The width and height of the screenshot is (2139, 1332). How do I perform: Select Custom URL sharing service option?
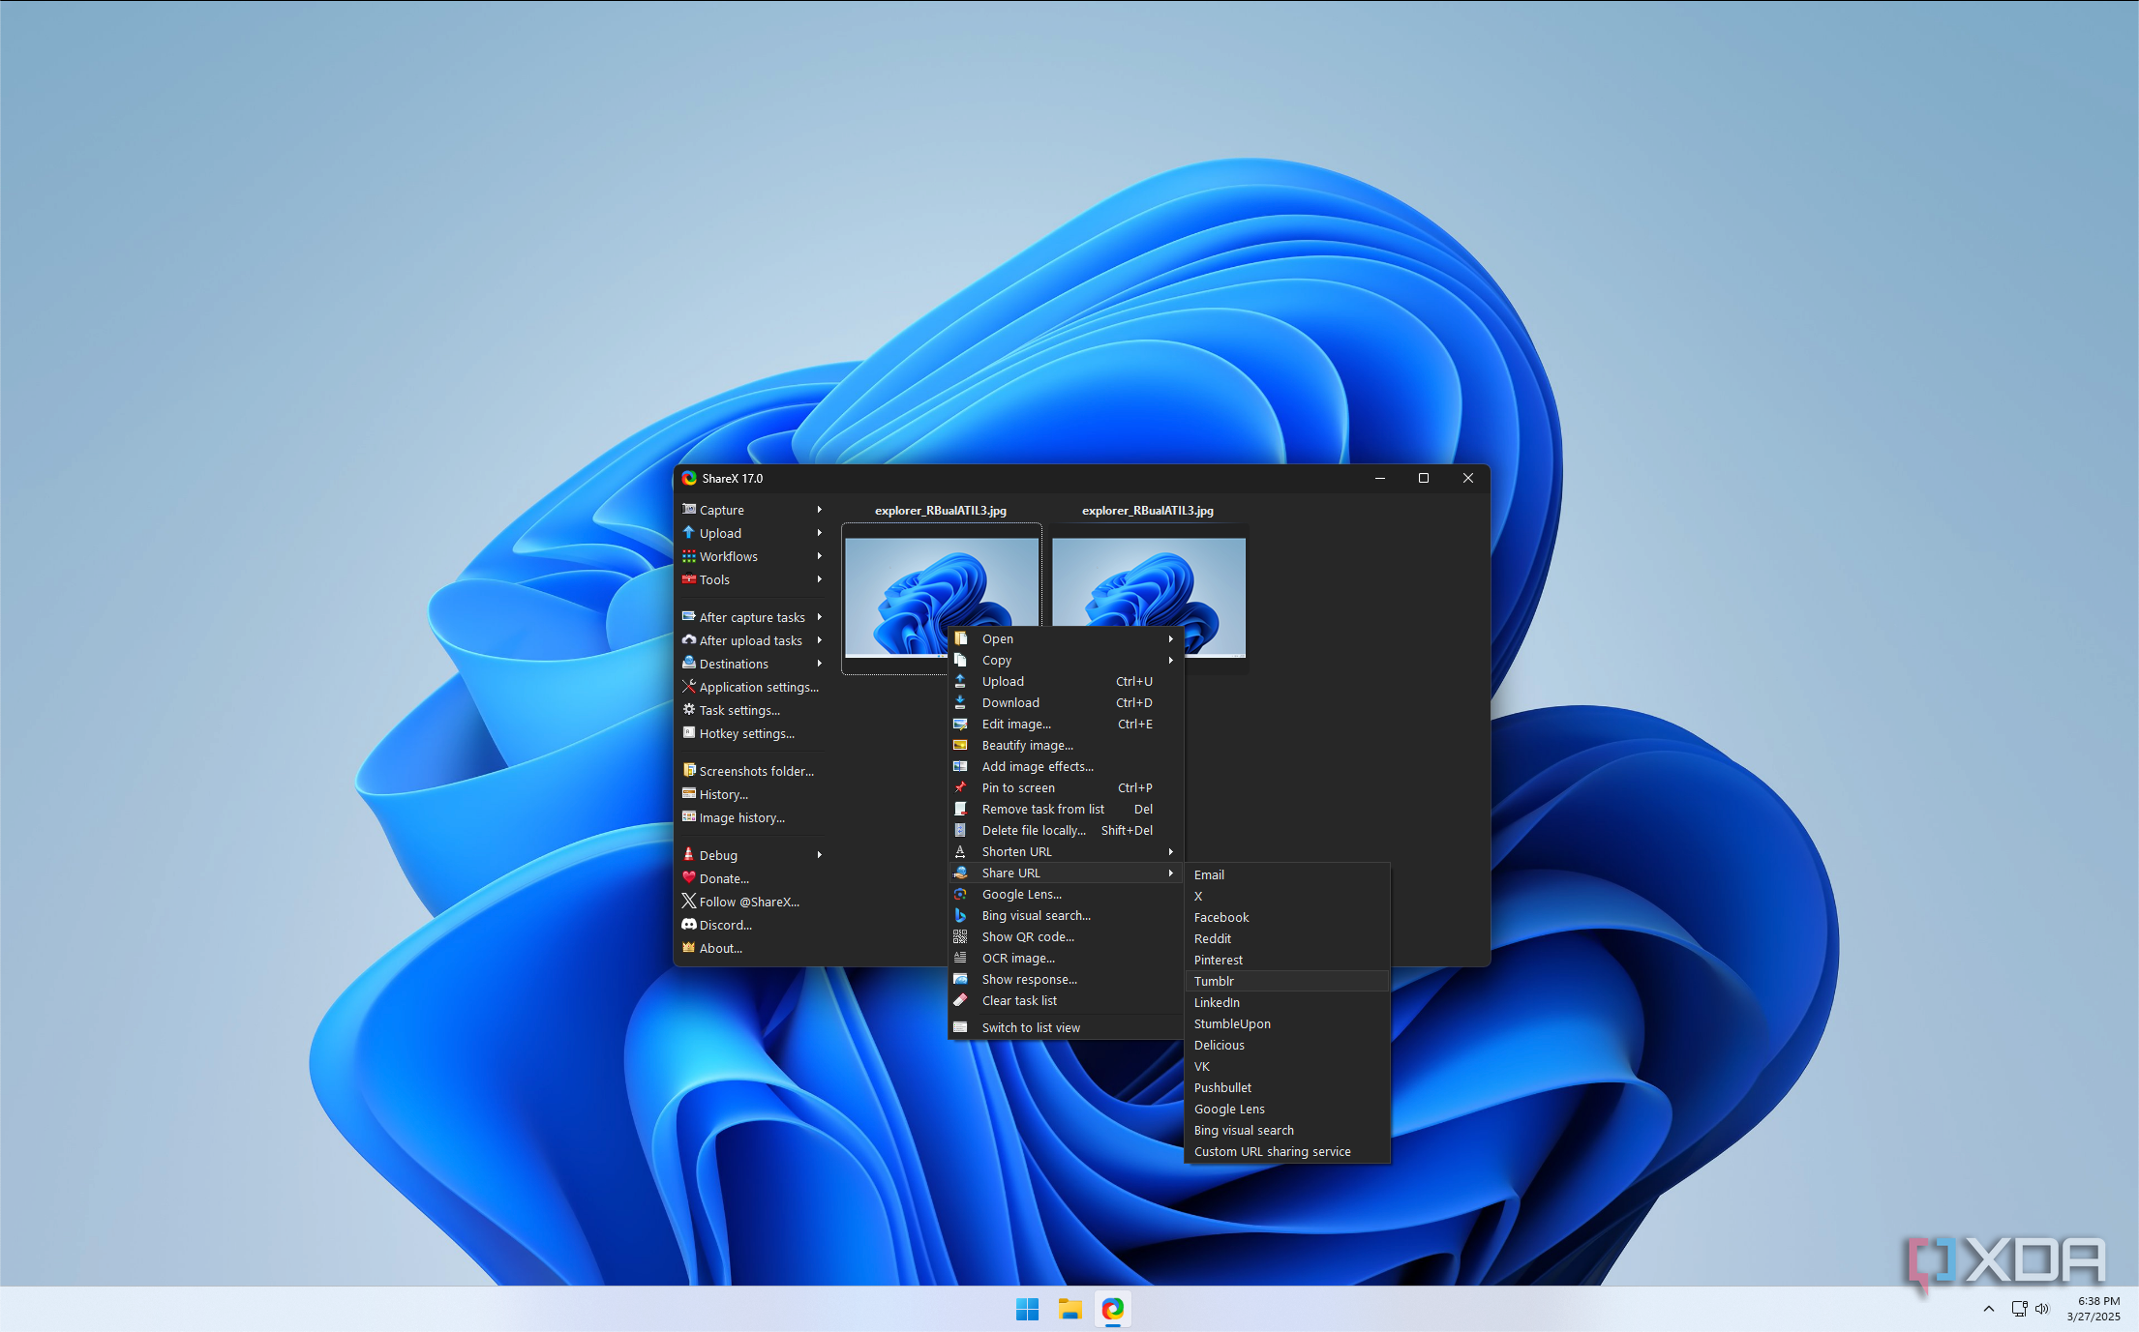pyautogui.click(x=1272, y=1151)
